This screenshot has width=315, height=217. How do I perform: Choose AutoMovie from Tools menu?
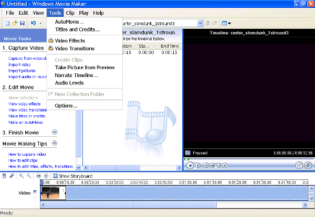tap(85, 22)
